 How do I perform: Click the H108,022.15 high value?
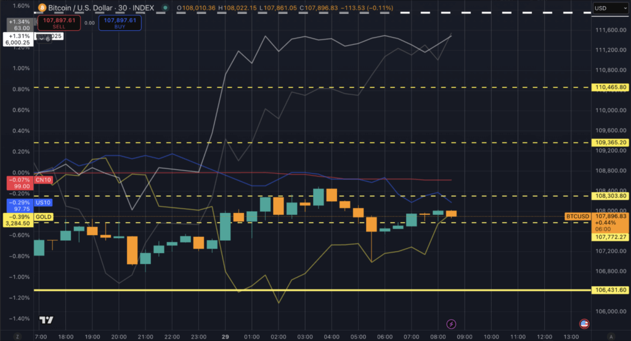[x=237, y=7]
